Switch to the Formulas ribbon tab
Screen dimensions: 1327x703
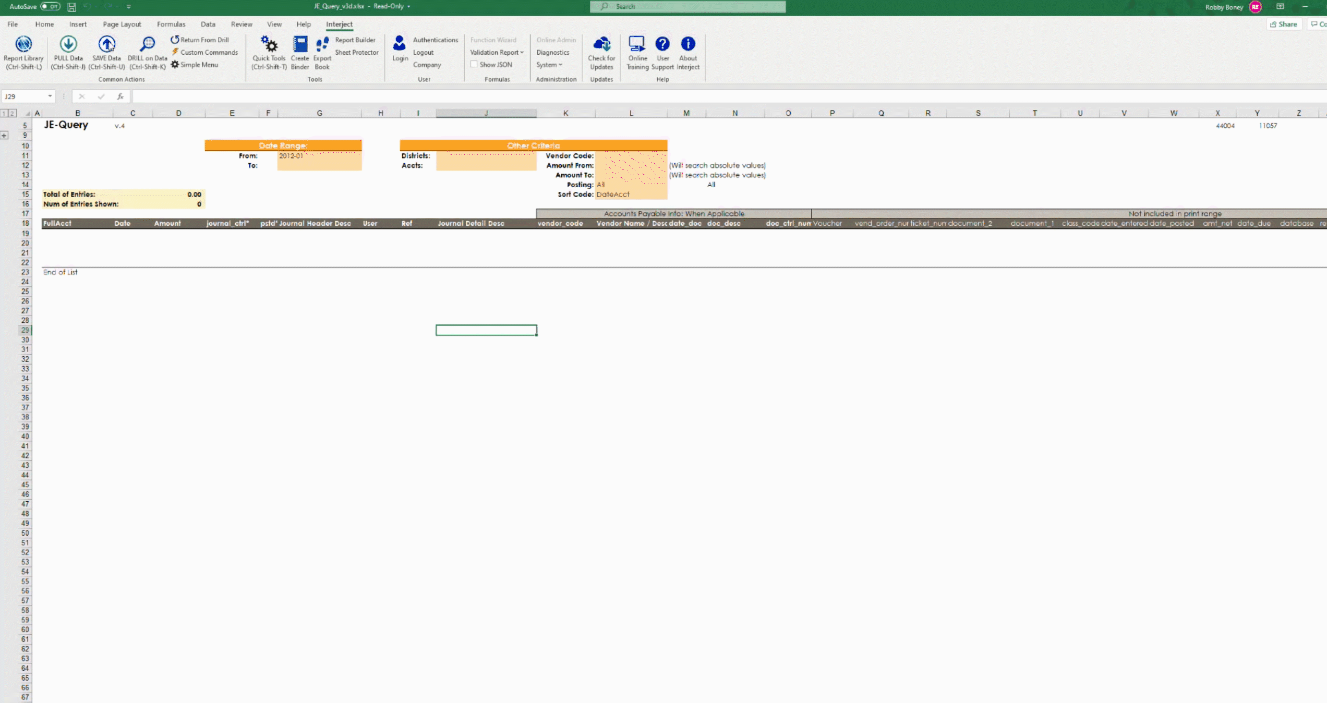[171, 24]
